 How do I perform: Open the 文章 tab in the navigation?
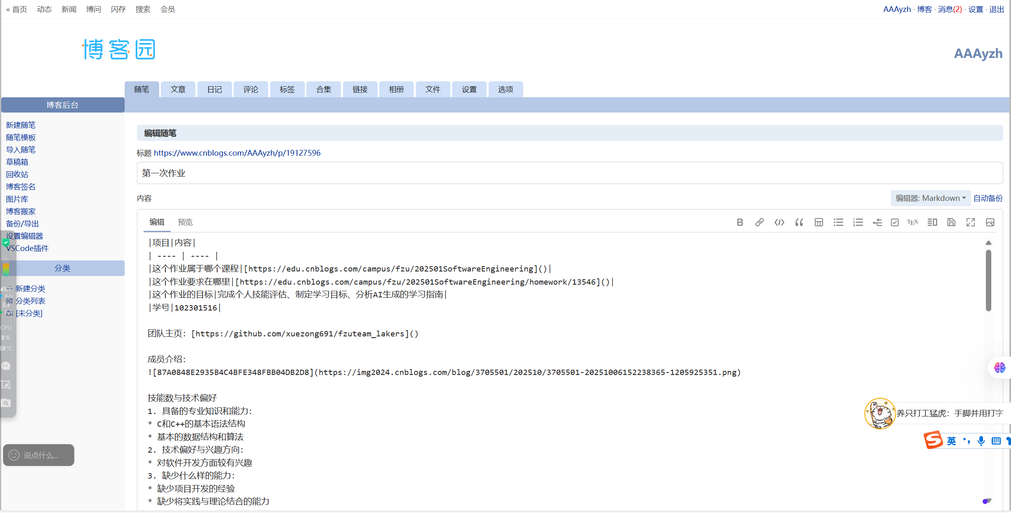[x=178, y=90]
